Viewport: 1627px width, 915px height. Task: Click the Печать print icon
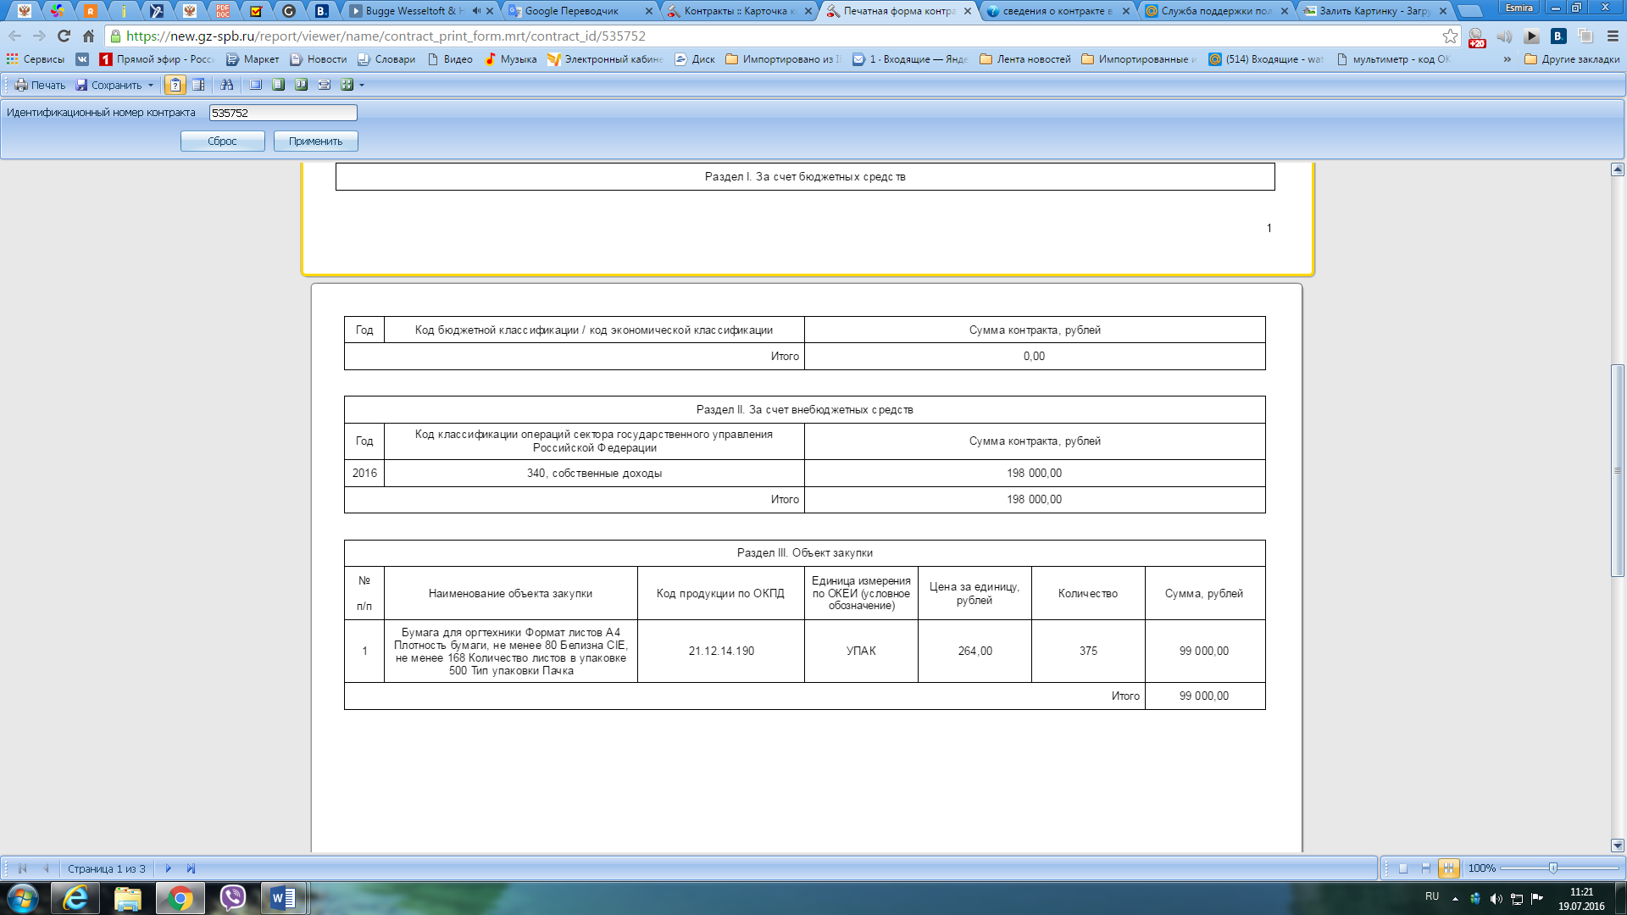coord(21,85)
